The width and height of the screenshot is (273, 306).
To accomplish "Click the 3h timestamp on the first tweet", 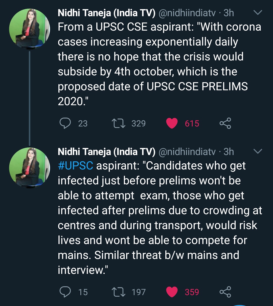I will click(x=229, y=13).
